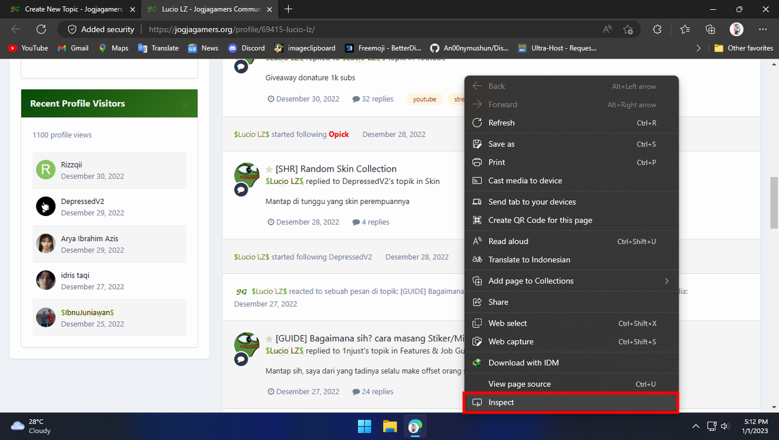779x440 pixels.
Task: Click the 24 replies link
Action: (x=373, y=391)
